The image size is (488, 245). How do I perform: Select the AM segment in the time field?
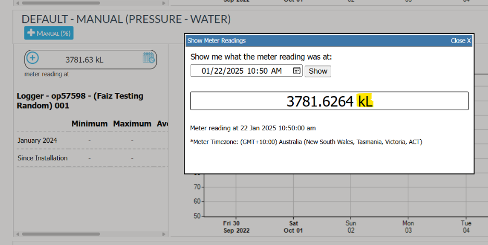click(276, 71)
